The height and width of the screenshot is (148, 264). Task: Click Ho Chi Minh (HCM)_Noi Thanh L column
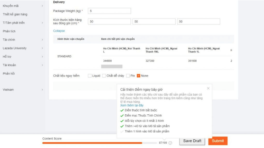coord(121,50)
